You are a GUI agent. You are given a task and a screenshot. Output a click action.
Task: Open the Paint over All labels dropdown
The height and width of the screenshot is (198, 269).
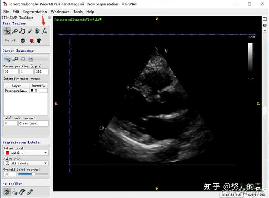coord(26,163)
